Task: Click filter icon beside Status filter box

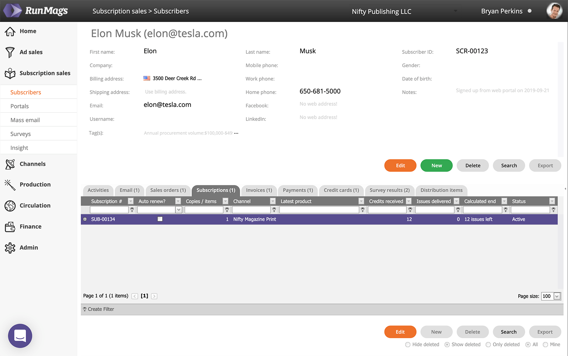Action: pyautogui.click(x=554, y=210)
